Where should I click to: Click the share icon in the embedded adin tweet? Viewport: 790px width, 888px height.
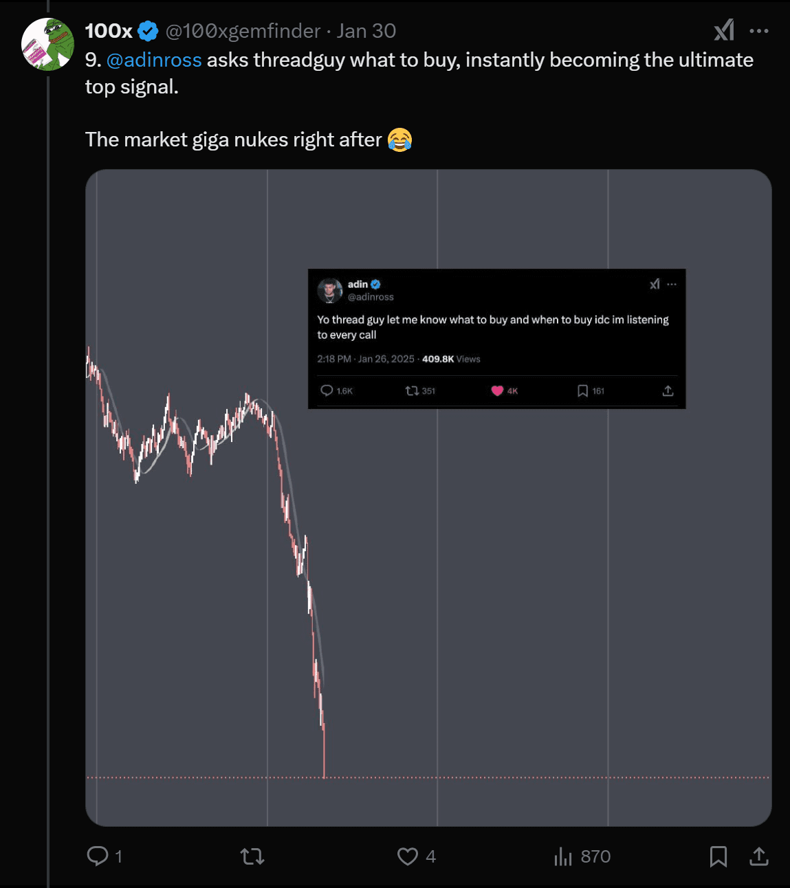point(668,390)
